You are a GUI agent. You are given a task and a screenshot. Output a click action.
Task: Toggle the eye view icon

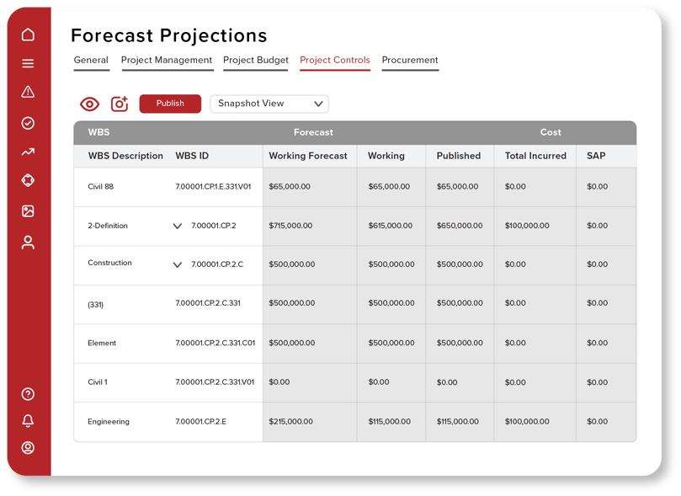(x=89, y=104)
